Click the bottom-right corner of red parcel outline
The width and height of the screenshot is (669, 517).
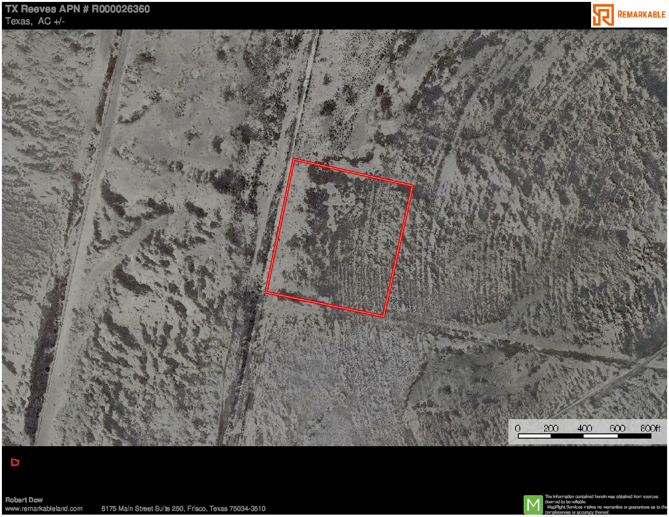coord(384,316)
